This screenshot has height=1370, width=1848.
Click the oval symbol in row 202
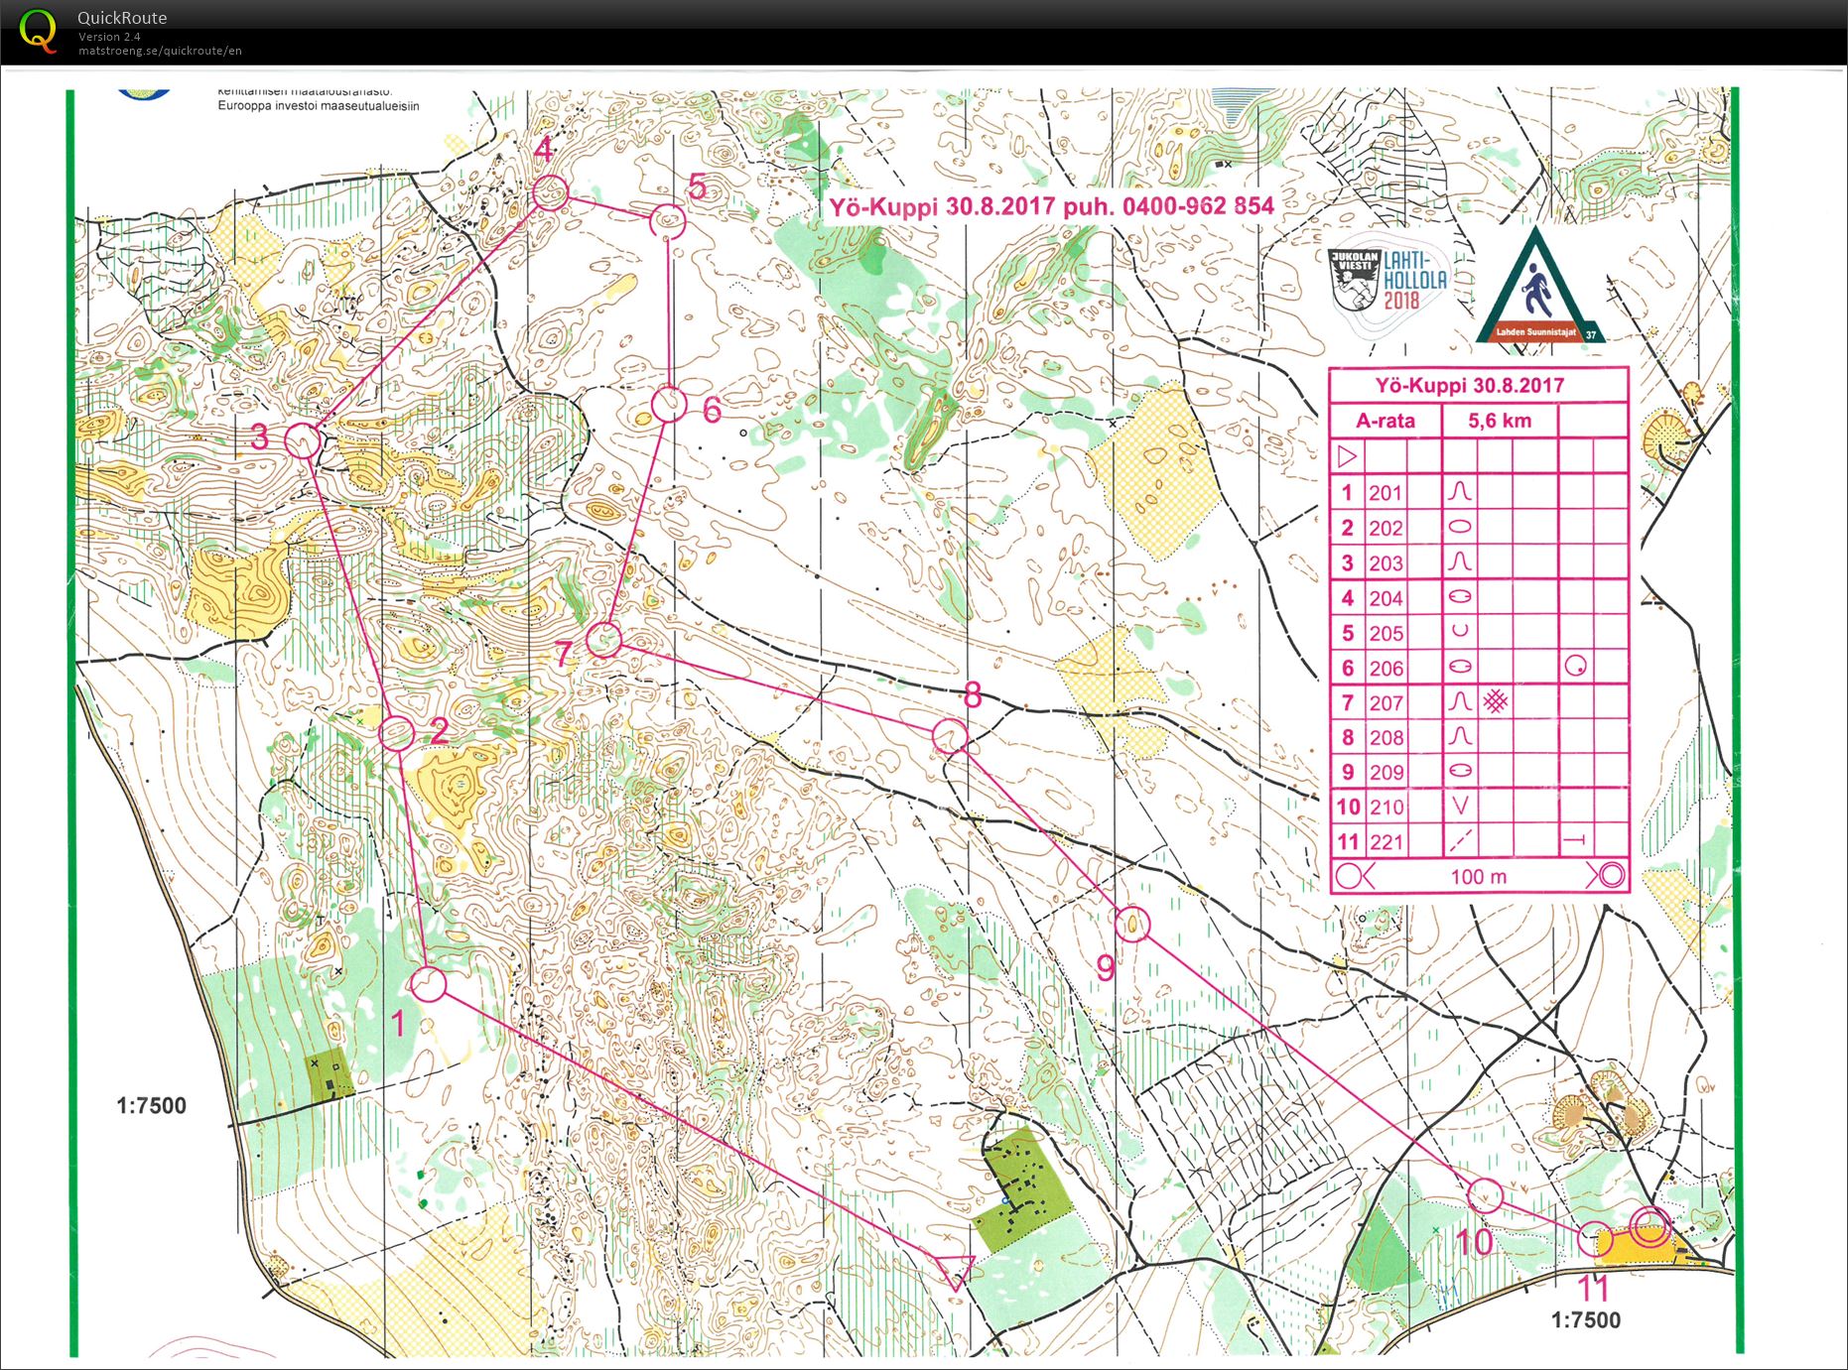tap(1460, 527)
